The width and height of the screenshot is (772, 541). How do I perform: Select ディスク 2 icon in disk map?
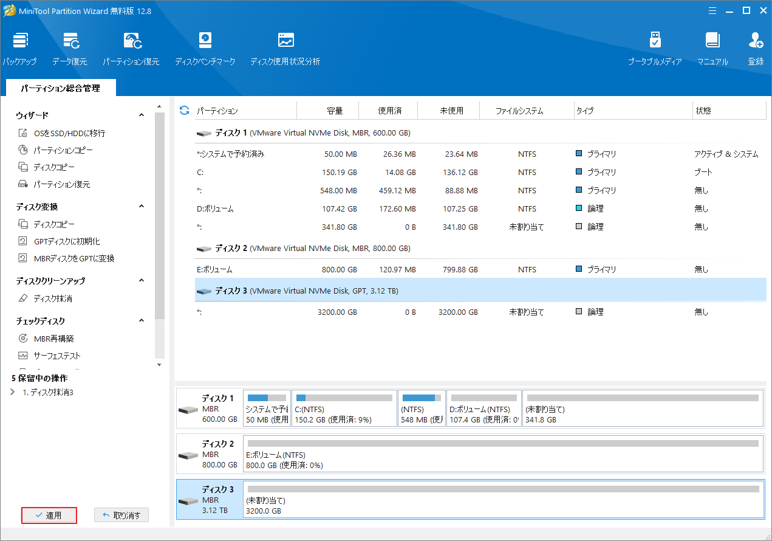(x=188, y=455)
